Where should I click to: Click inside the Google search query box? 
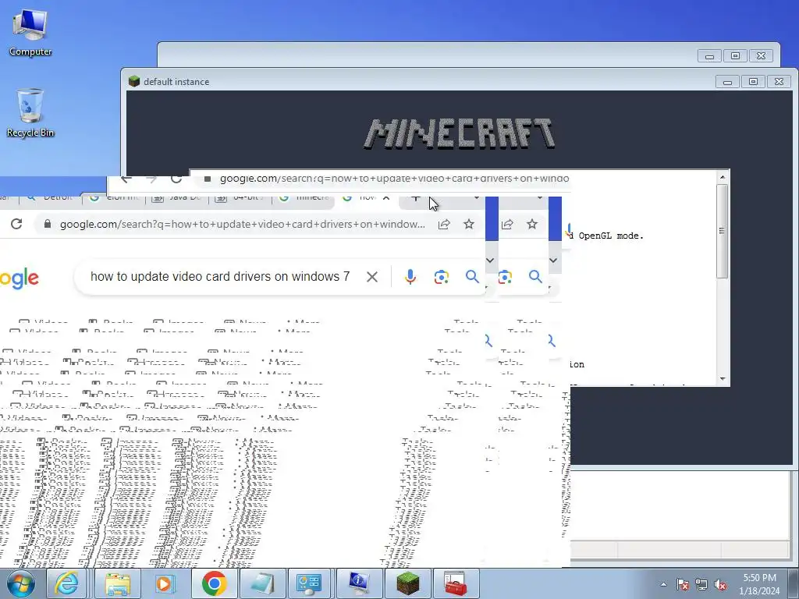coord(220,277)
